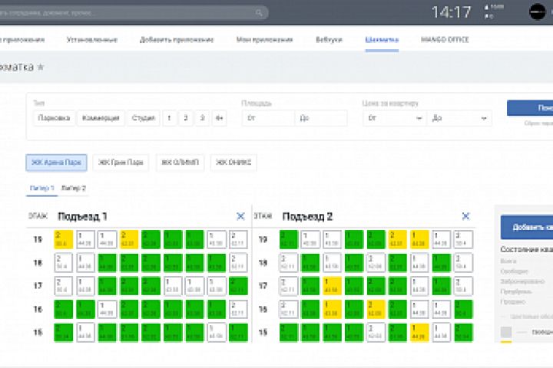Viewport: 553px width, 368px height.
Task: Toggle the Коммерция type filter
Action: tap(101, 118)
